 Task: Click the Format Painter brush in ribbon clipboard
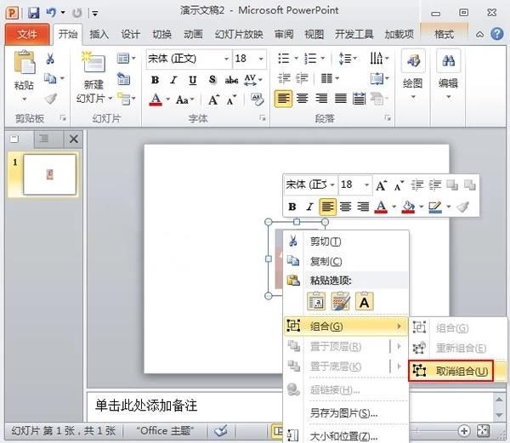click(51, 99)
